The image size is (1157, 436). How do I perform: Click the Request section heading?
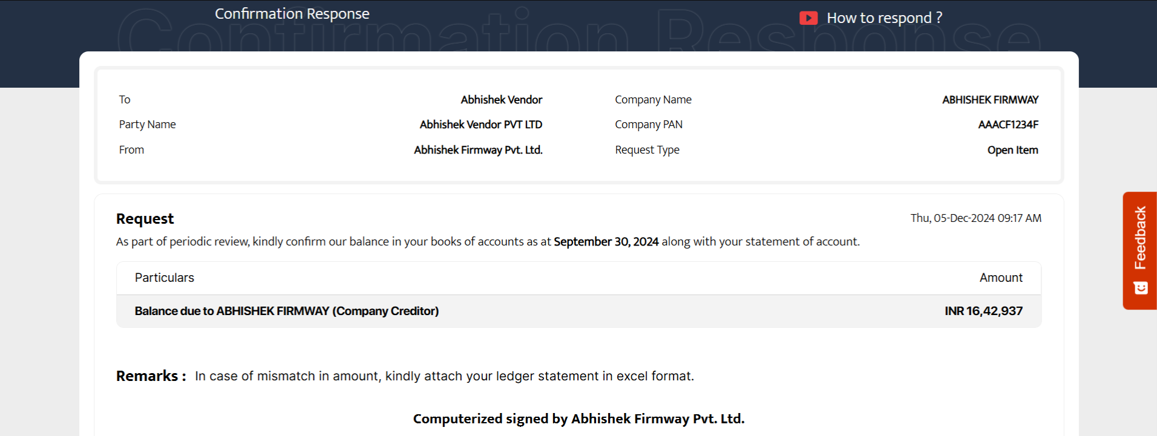[145, 219]
